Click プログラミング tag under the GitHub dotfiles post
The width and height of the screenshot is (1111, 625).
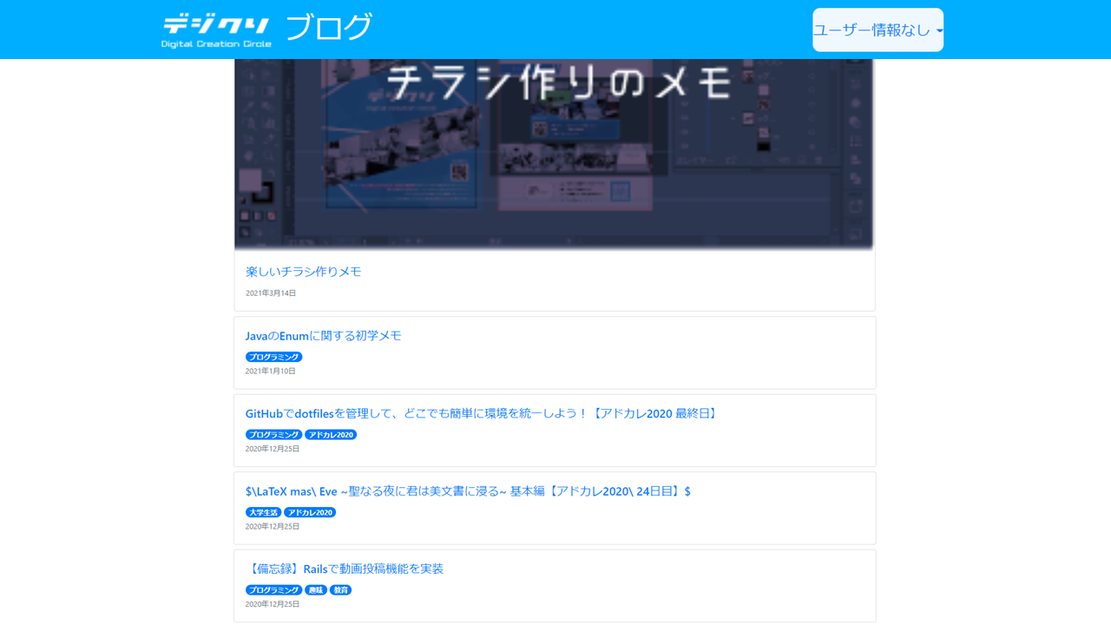tap(273, 435)
